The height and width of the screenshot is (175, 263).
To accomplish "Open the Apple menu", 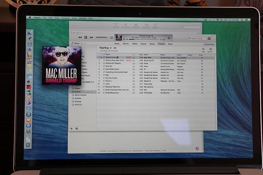I will (x=30, y=17).
